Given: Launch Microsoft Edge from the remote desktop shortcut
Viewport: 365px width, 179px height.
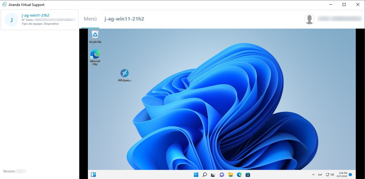Looking at the screenshot, I should tap(95, 57).
